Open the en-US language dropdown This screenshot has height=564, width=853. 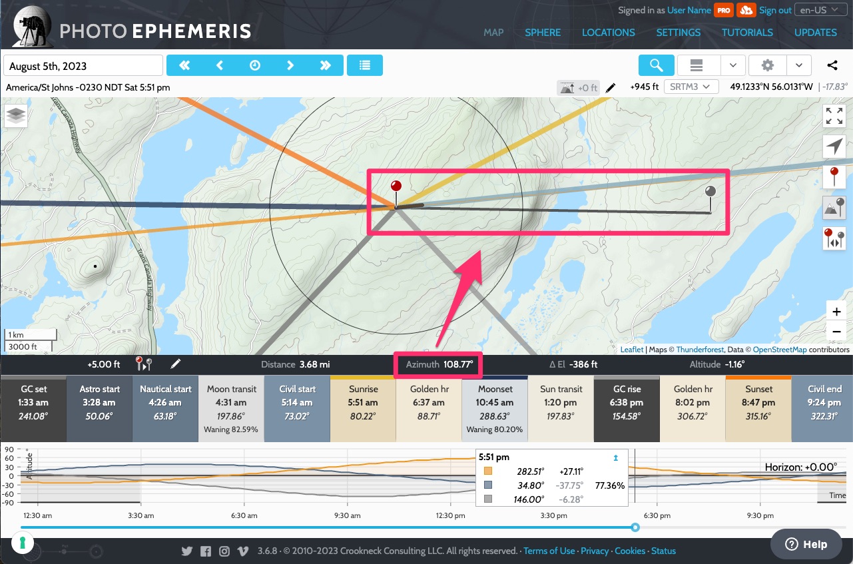click(819, 10)
